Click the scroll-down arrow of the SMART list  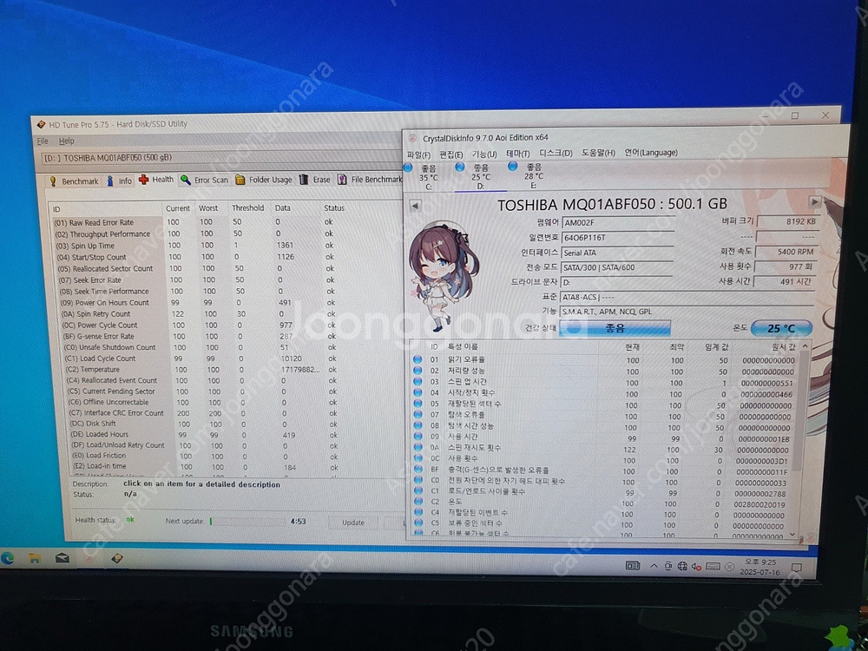tap(792, 536)
